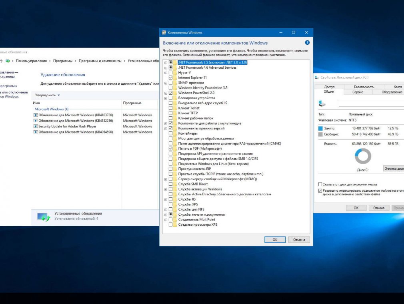404x304 pixels.
Task: Sort updates by the Программа column
Action: click(x=139, y=103)
